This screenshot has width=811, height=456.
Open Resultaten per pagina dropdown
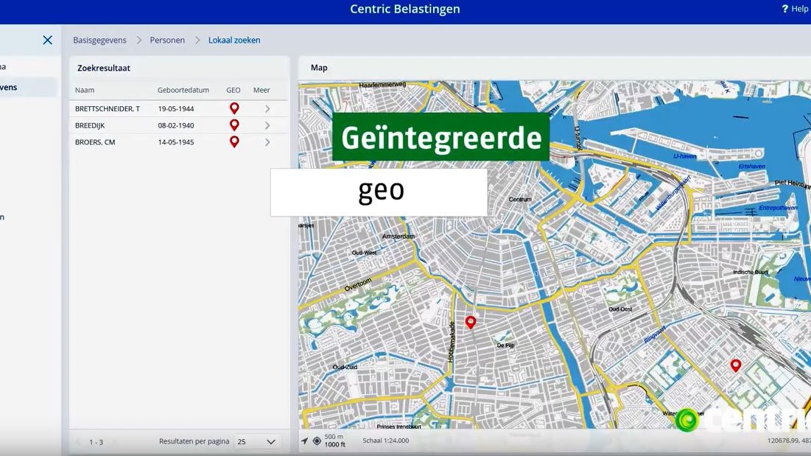pos(257,441)
